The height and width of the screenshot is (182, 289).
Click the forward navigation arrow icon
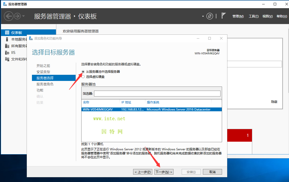tap(17, 16)
